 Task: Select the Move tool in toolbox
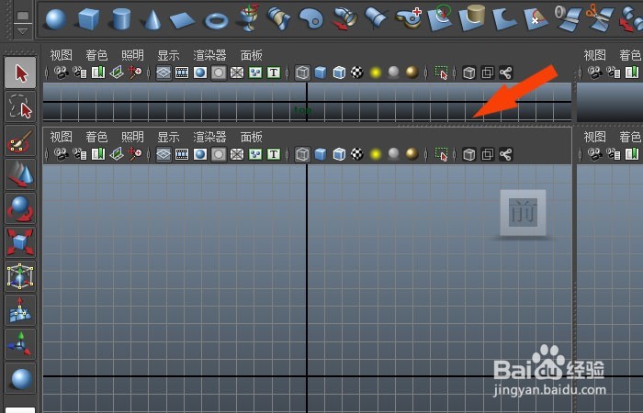click(20, 174)
